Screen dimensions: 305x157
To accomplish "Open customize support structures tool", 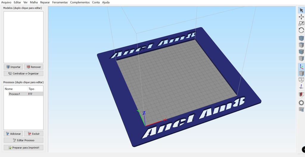I will [301, 109].
